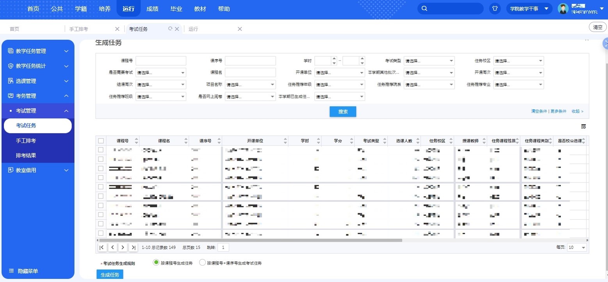This screenshot has width=608, height=282.
Task: Close the 运行 page tab
Action: (240, 29)
